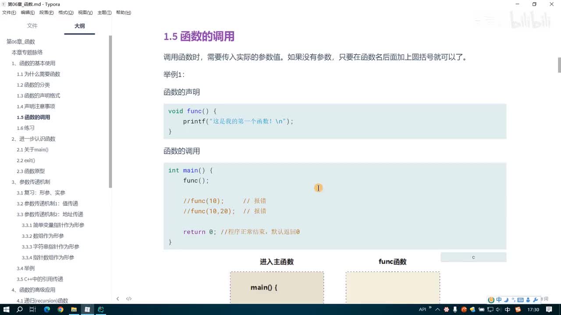Click the main document scrollbar thumb
This screenshot has width=561, height=315.
559,65
